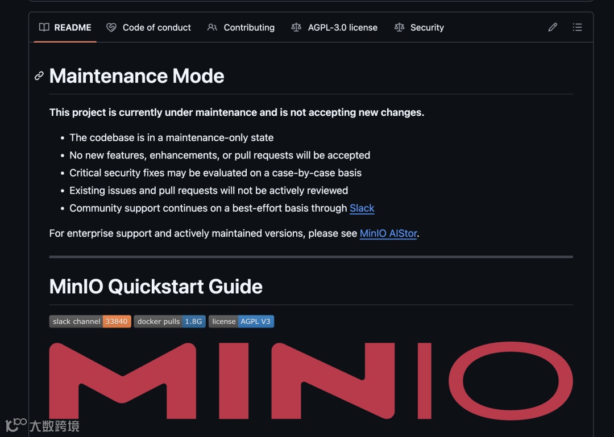Screen dimensions: 614x437
Task: Click the scales icon on AGPL-3.0 license
Action: tap(296, 27)
